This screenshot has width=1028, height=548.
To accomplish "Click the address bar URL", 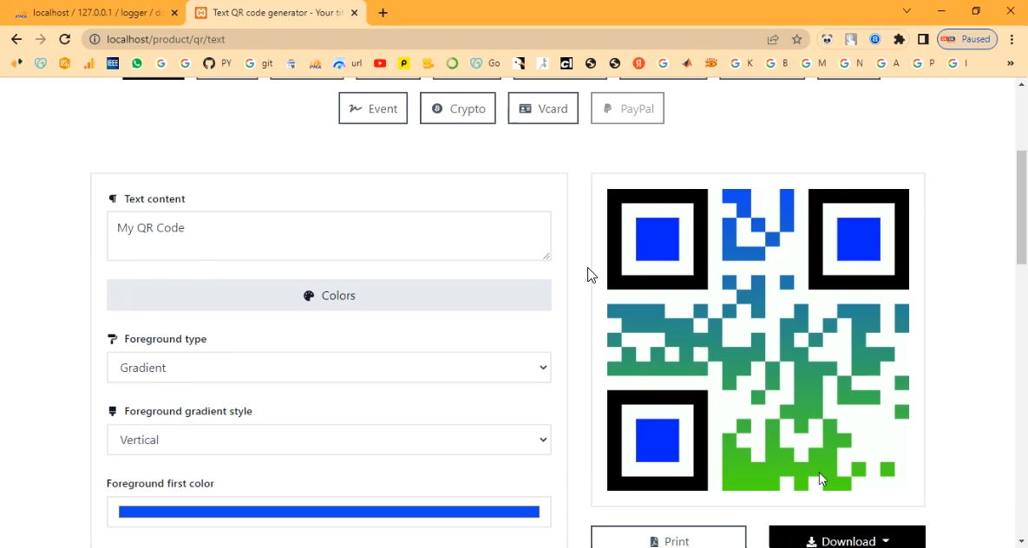I will (x=166, y=39).
